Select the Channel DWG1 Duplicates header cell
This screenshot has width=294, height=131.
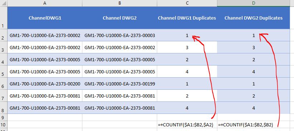pos(187,18)
